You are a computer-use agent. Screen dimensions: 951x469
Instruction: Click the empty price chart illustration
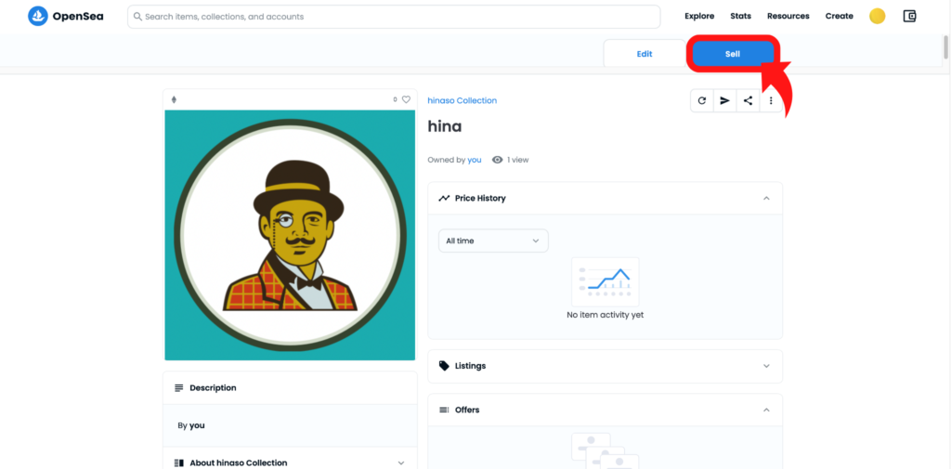pyautogui.click(x=606, y=281)
